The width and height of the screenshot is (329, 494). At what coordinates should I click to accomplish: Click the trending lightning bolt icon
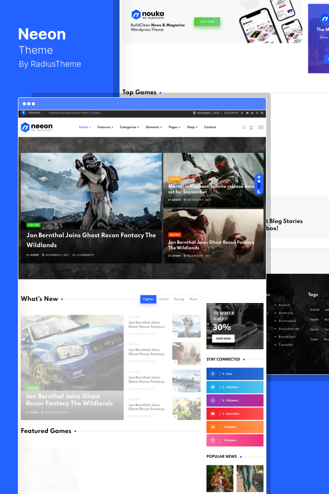pyautogui.click(x=23, y=113)
